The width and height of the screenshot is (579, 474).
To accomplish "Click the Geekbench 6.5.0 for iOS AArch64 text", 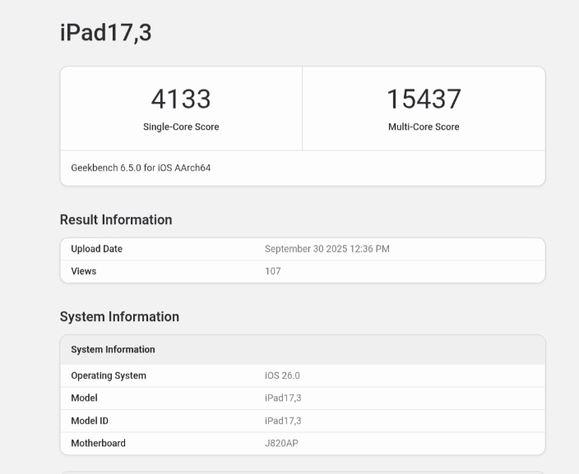I will click(141, 168).
